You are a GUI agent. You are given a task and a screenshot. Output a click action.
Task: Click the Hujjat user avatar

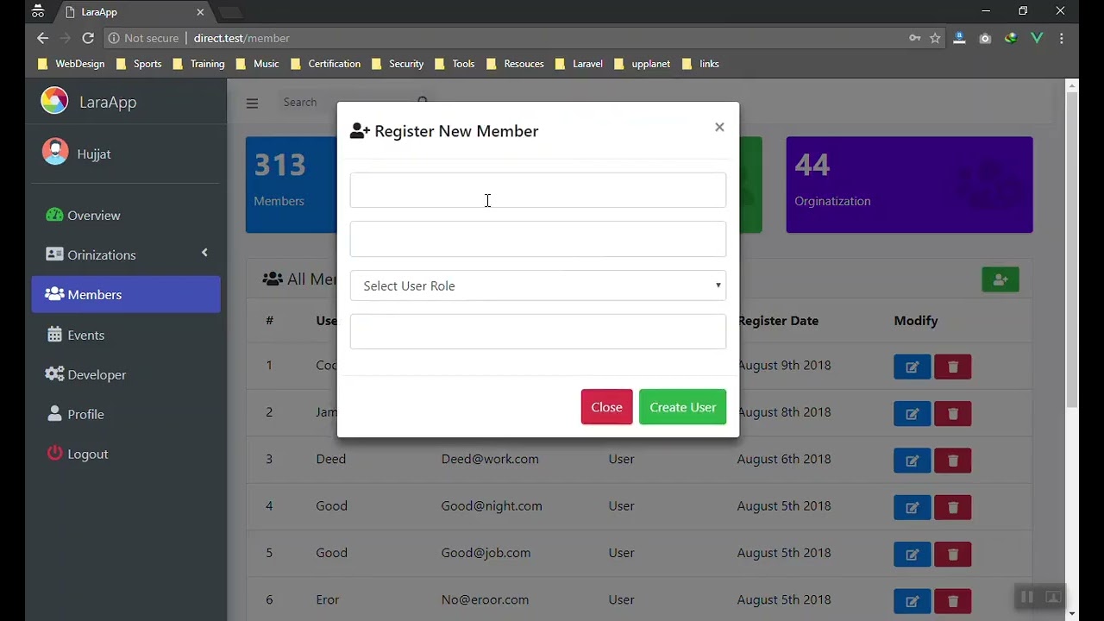click(x=55, y=152)
